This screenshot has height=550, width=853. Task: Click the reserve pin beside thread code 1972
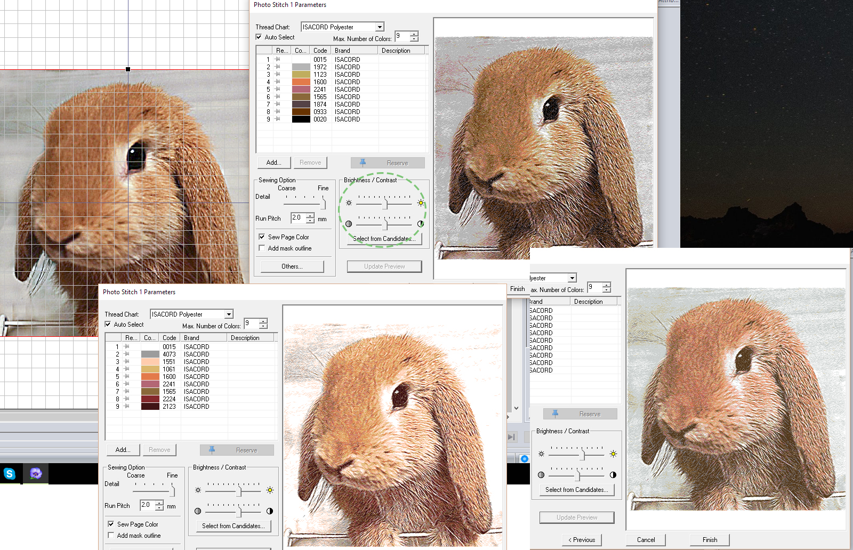point(277,67)
